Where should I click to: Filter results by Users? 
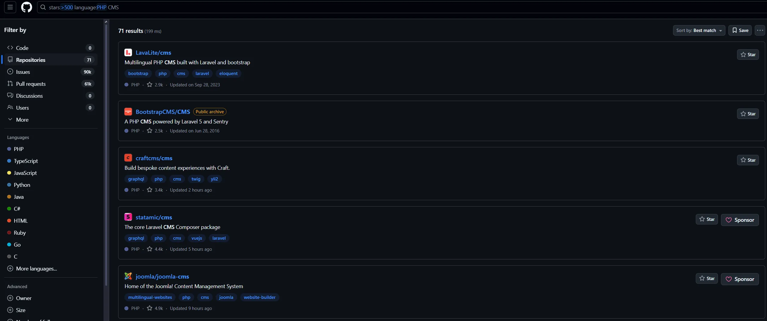(51, 108)
